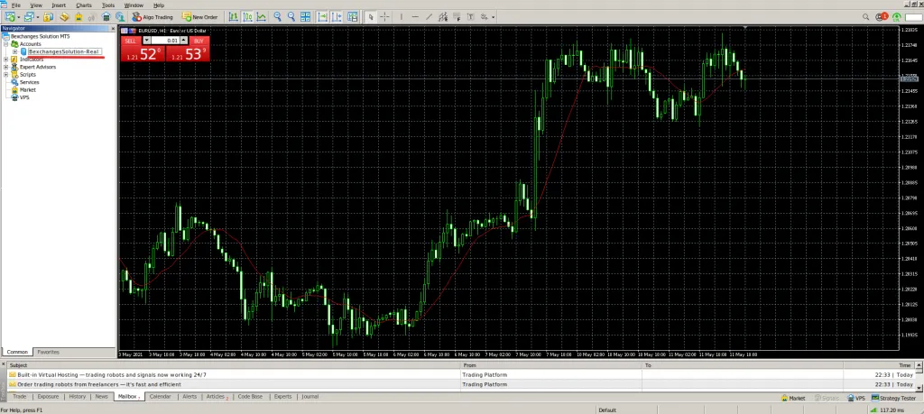Select the cursor pointer tool
The height and width of the screenshot is (414, 924).
click(x=371, y=16)
